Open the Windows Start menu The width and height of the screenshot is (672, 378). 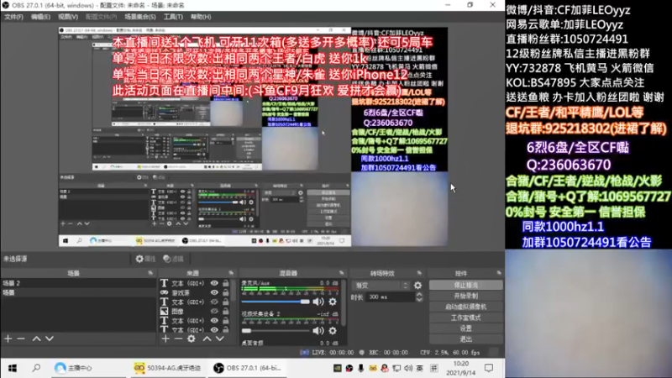pos(13,368)
